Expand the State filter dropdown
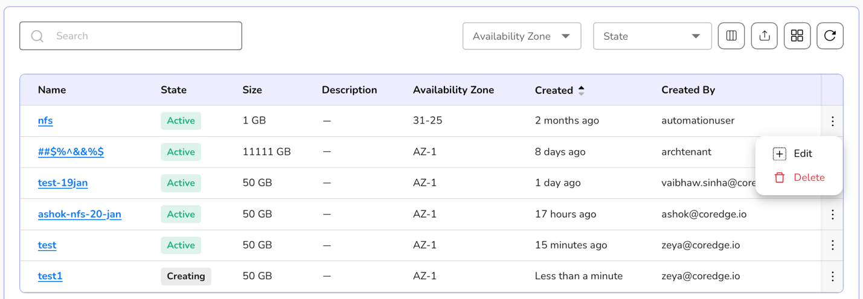This screenshot has width=863, height=299. 652,36
